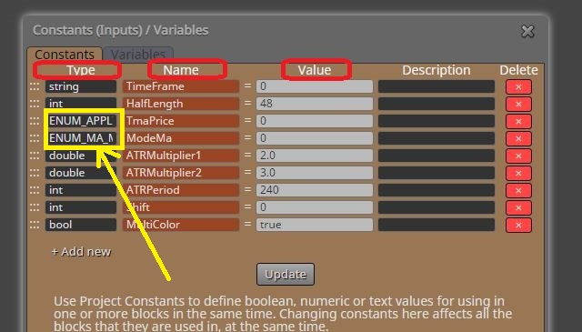Screen dimensions: 582x332
Task: Edit the TmaPrice name field
Action: click(x=181, y=121)
